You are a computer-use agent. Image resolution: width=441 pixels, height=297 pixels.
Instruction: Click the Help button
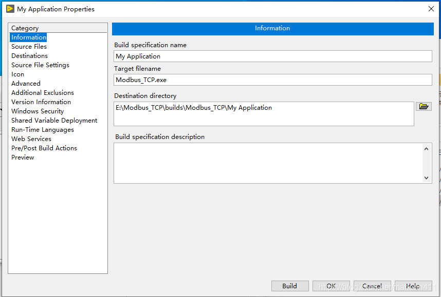coord(412,286)
